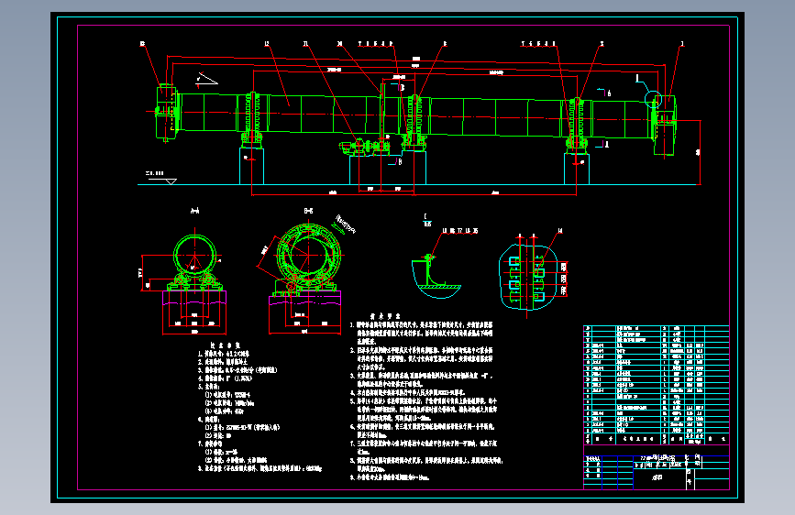Screen dimensions: 795x515
Task: Select the A-A section view label
Action: tap(194, 211)
